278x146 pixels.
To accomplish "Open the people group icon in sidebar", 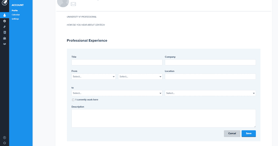I will pos(4,44).
